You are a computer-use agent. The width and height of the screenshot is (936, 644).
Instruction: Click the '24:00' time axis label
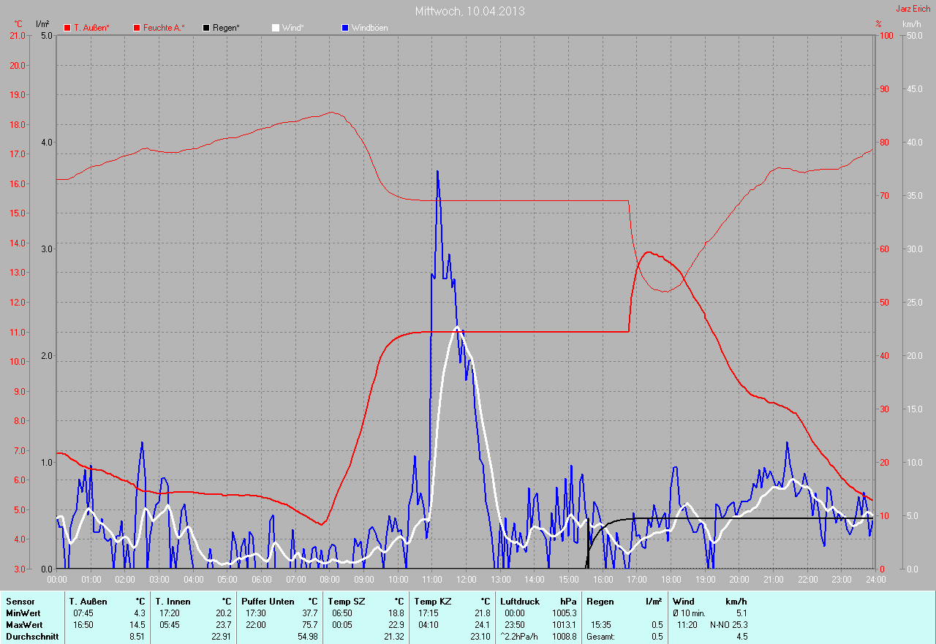tap(875, 579)
